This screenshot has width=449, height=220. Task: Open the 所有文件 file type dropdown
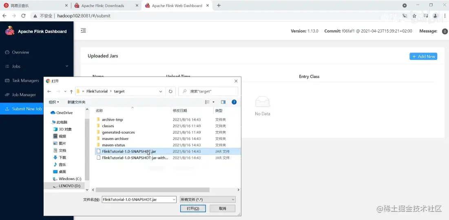[x=208, y=199]
